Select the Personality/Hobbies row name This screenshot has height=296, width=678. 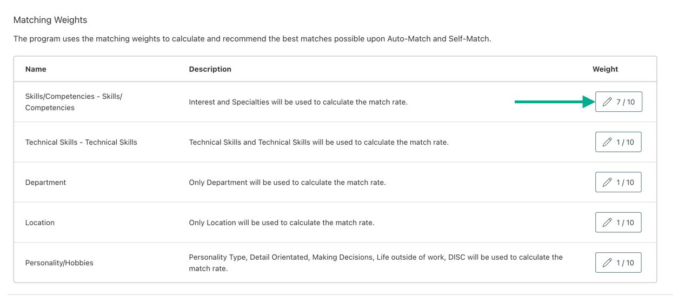[x=59, y=263]
